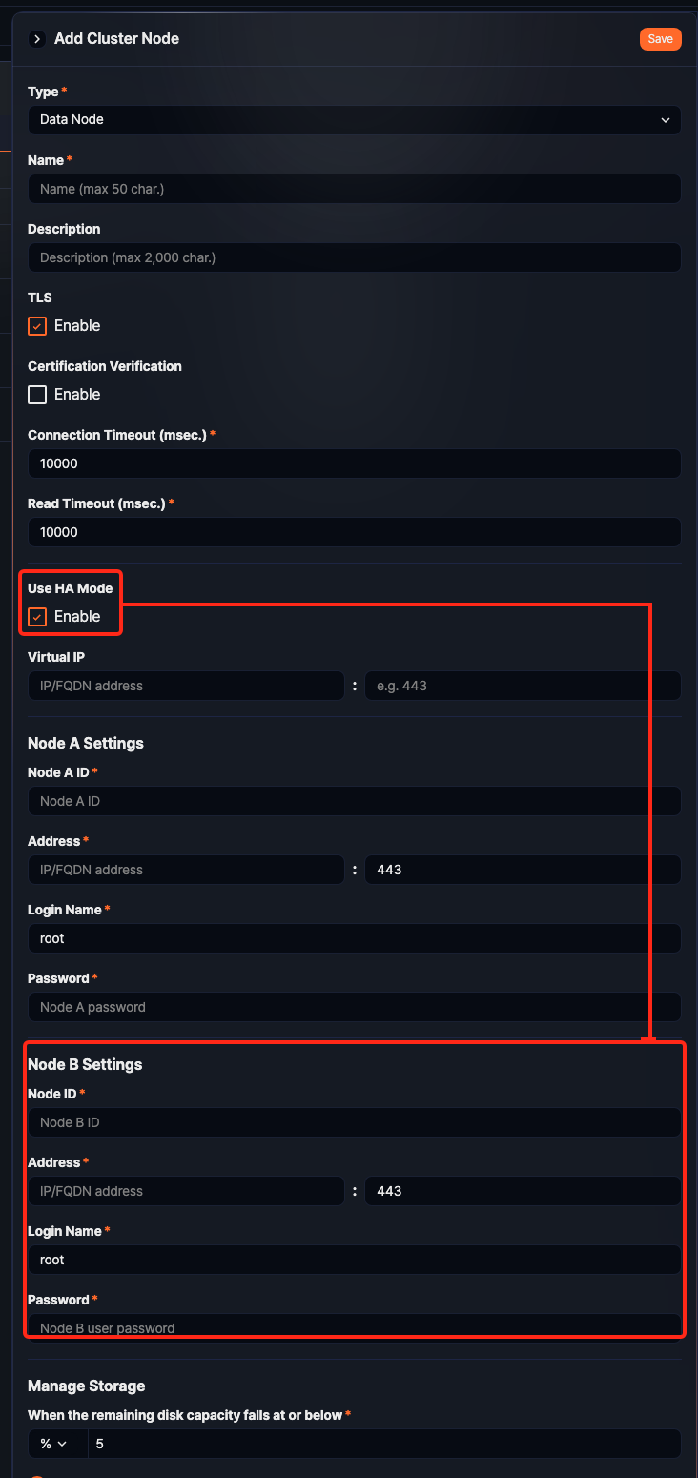This screenshot has width=698, height=1478.
Task: Click the Node A password field
Action: point(354,1007)
